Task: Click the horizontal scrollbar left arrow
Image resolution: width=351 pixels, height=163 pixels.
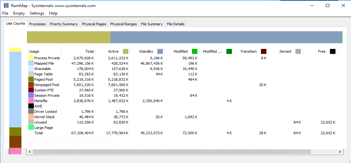Action: point(29,152)
